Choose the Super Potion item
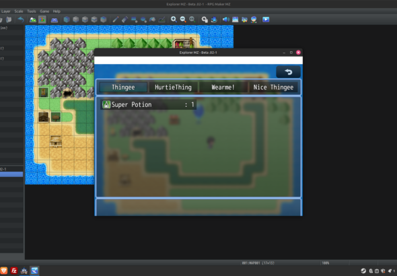Viewport: 397px width, 276px height. click(x=148, y=104)
